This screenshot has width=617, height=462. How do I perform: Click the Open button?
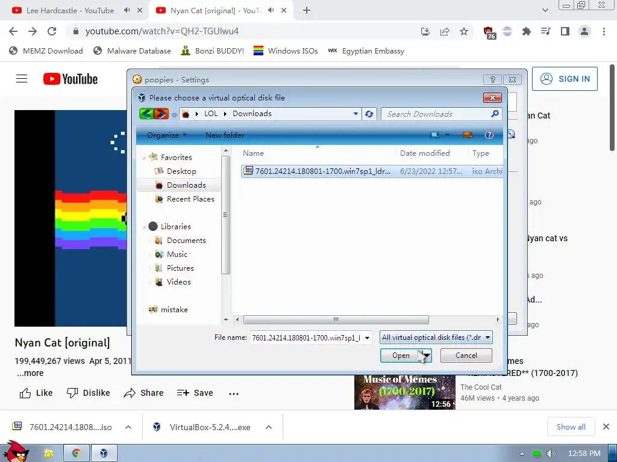point(401,356)
